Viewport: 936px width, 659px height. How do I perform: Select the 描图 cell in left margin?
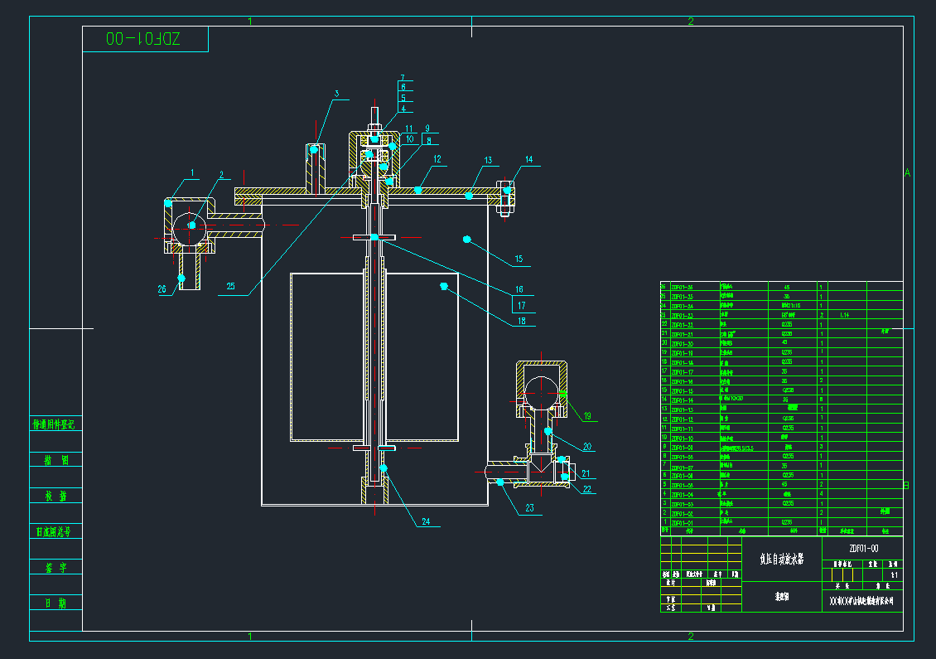tap(56, 461)
